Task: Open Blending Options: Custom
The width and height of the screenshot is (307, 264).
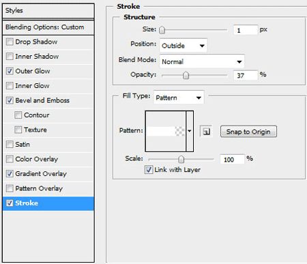Action: pos(48,27)
